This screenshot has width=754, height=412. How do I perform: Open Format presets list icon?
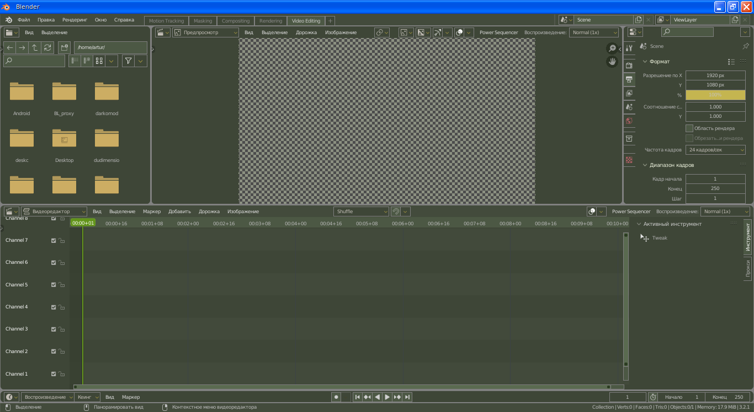tap(731, 62)
